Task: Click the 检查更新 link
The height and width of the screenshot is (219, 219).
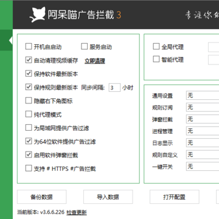Action: [77, 212]
